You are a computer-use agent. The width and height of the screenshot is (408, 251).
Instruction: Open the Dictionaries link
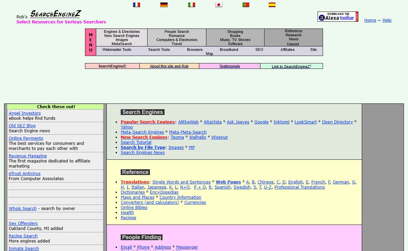tap(133, 192)
